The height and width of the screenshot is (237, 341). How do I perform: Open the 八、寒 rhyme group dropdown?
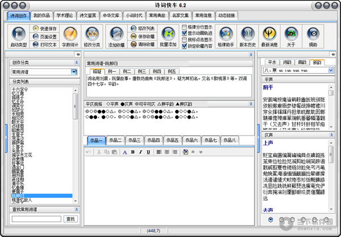pos(331,70)
